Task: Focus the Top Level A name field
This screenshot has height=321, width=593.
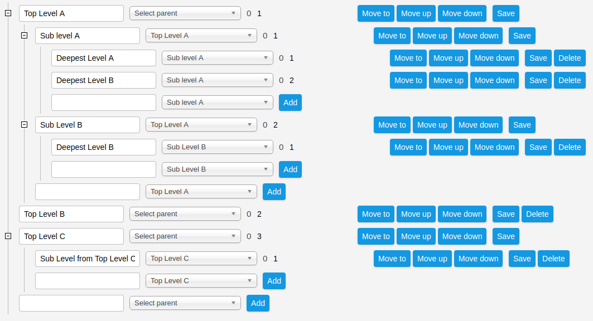Action: [x=71, y=13]
